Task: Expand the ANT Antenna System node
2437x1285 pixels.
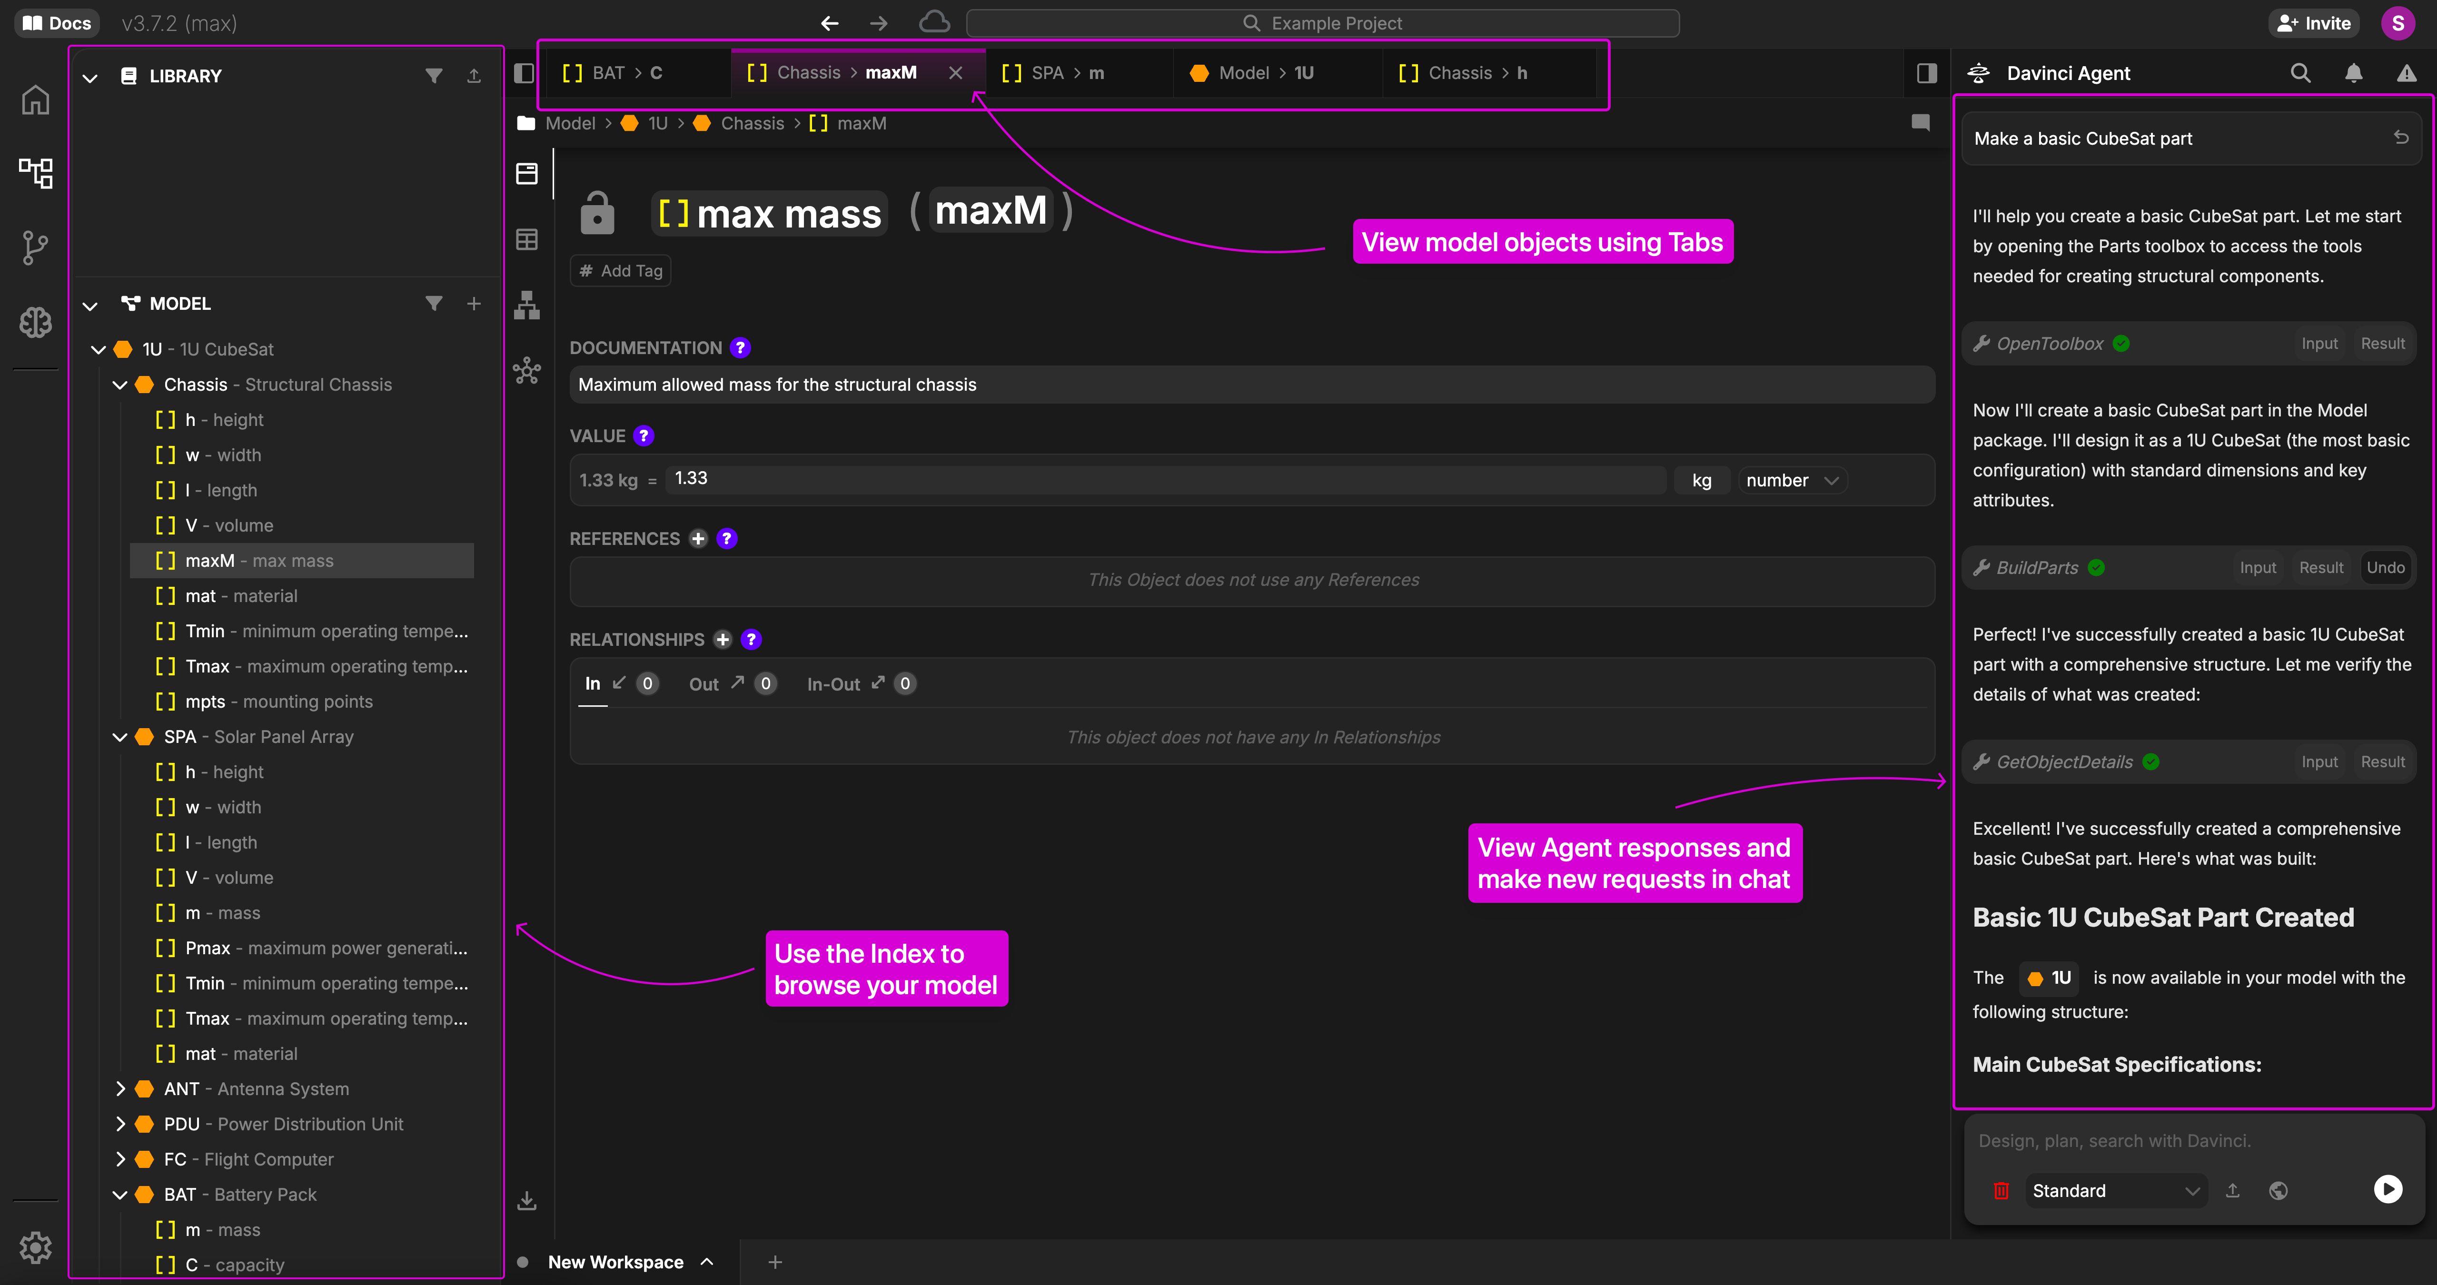Action: click(120, 1089)
